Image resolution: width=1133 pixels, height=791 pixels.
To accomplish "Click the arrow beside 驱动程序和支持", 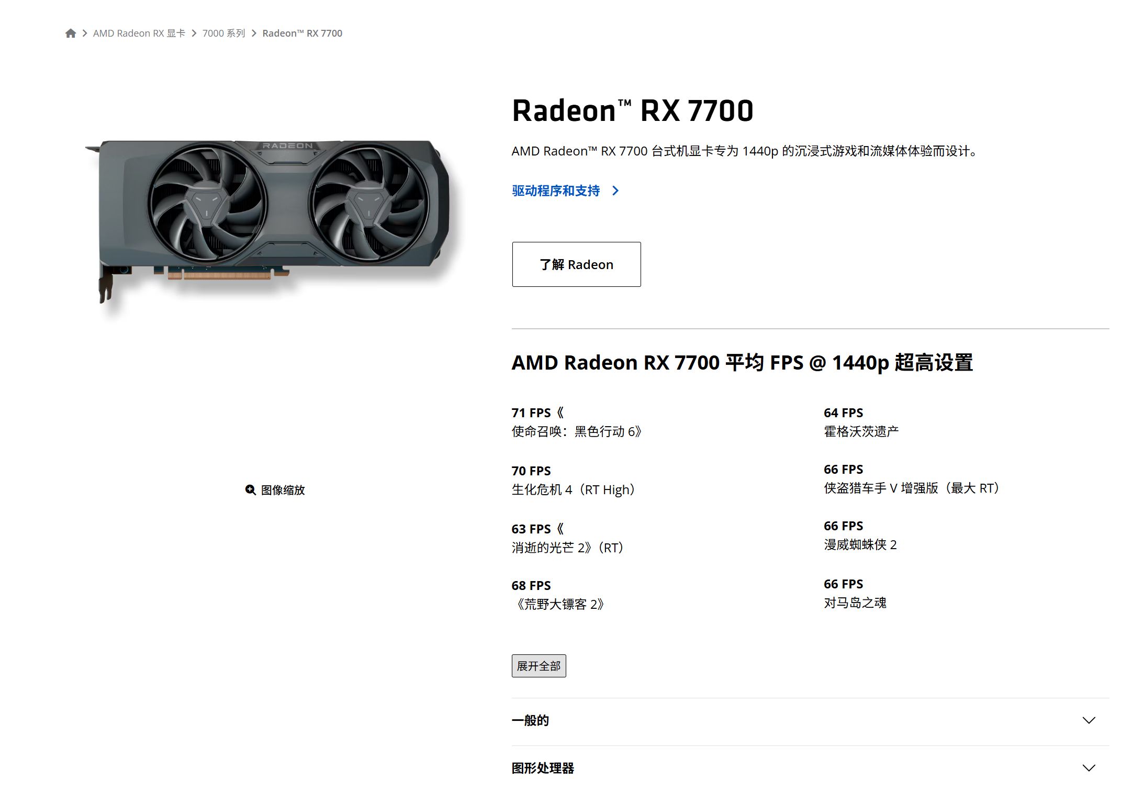I will point(616,191).
